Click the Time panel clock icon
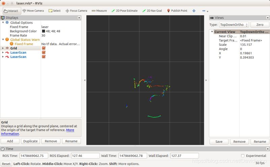Screen dimensions: 270x167 click(3, 149)
